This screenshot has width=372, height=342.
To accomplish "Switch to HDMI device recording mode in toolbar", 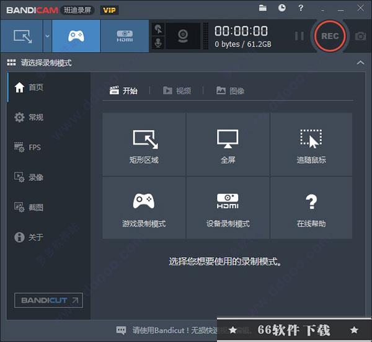I will [x=125, y=36].
